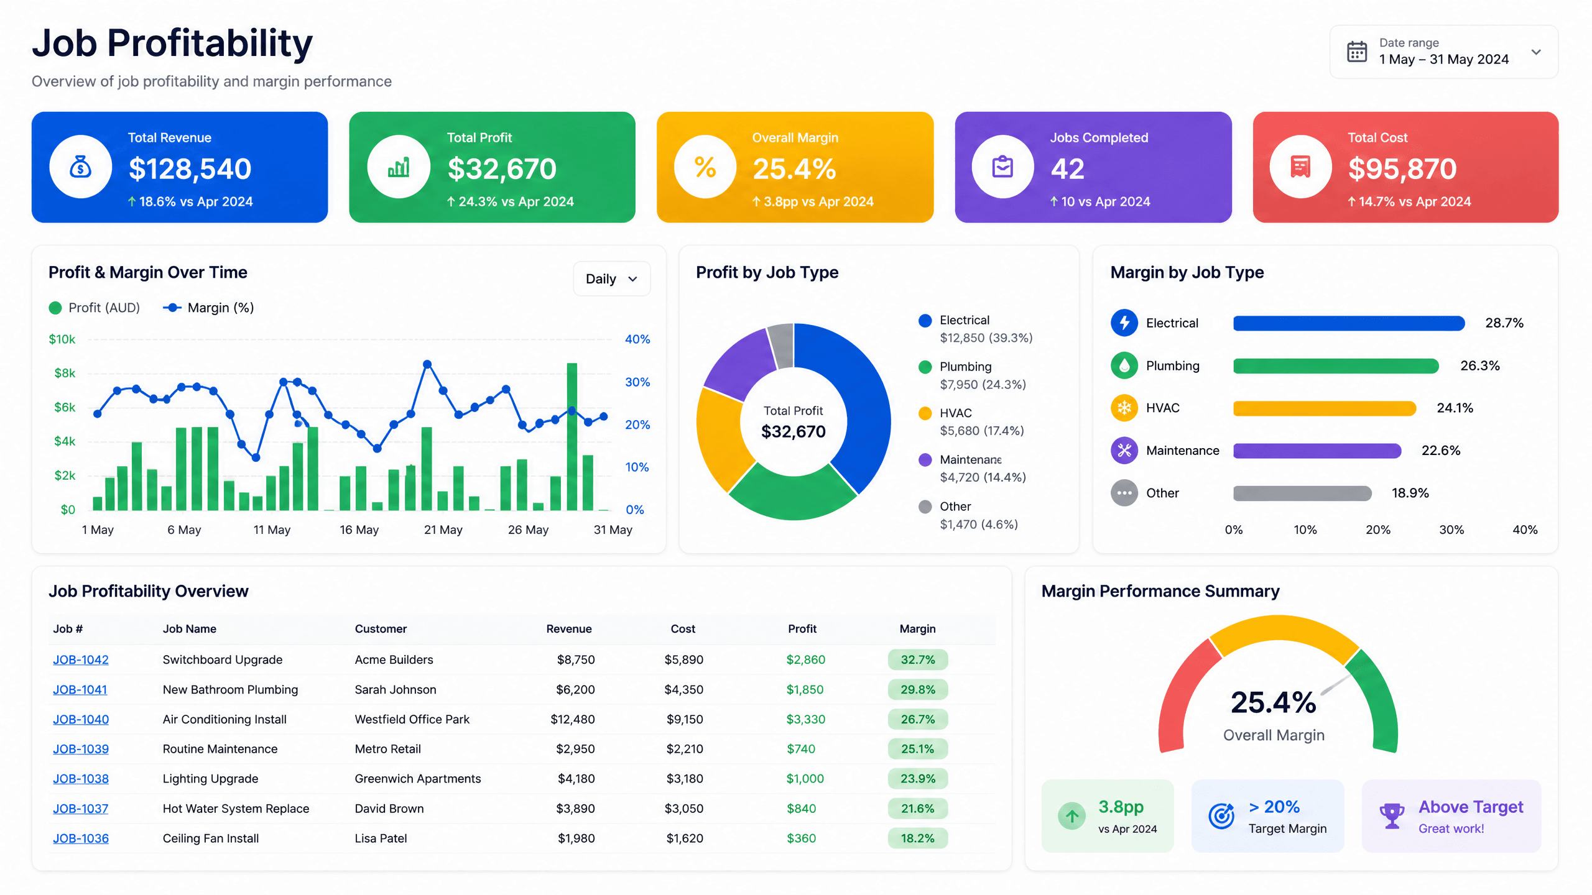Click the 18.2% margin badge
Image resolution: width=1592 pixels, height=895 pixels.
pos(917,838)
